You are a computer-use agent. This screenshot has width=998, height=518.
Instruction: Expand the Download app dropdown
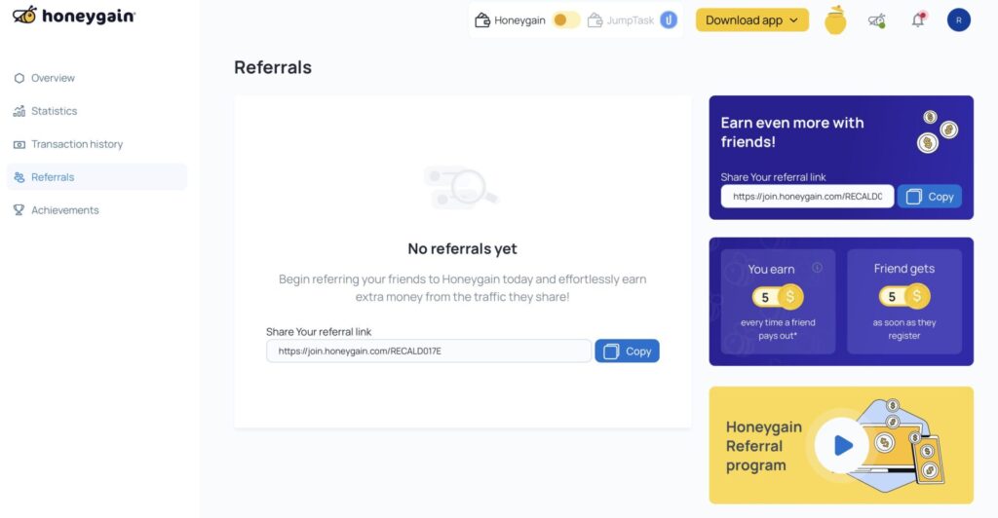click(x=751, y=19)
